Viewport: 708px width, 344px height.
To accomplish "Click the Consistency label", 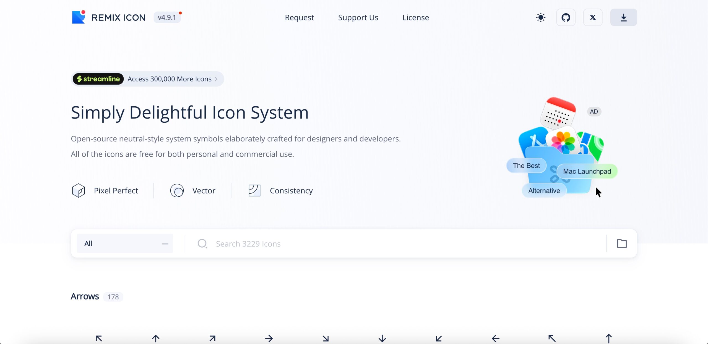I will click(291, 191).
